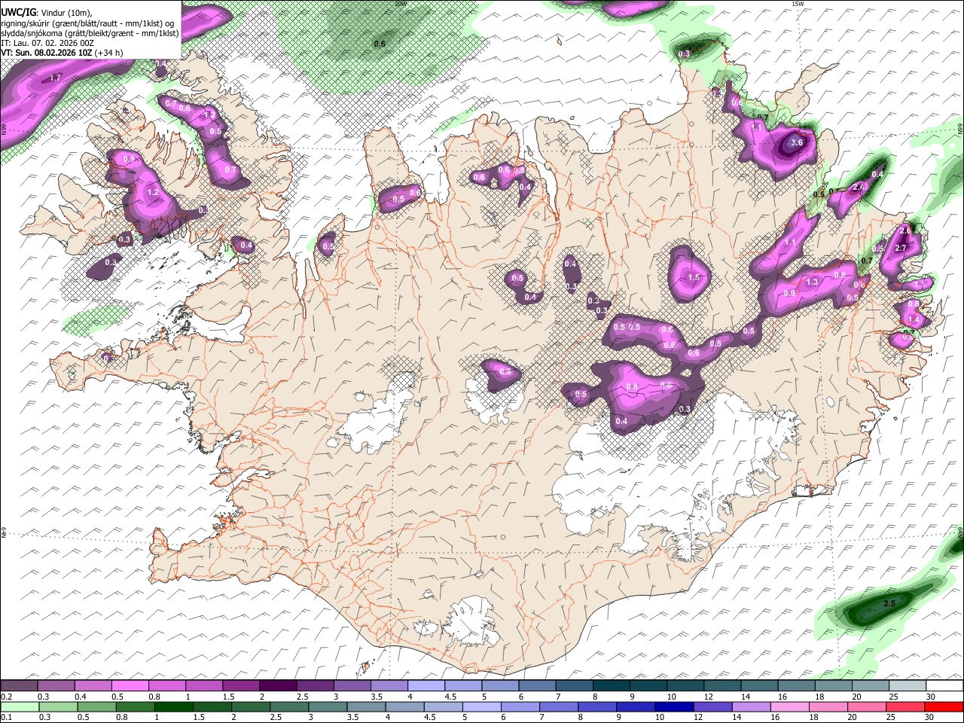Image resolution: width=964 pixels, height=723 pixels.
Task: Click the 16 value in the upper legend row
Action: pos(783,697)
